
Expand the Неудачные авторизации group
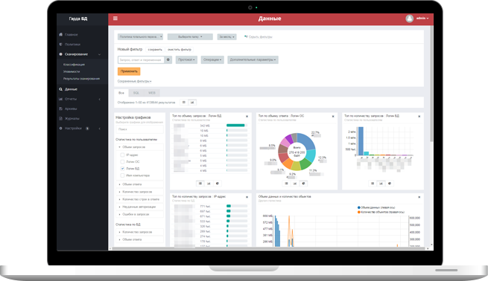pos(139,207)
